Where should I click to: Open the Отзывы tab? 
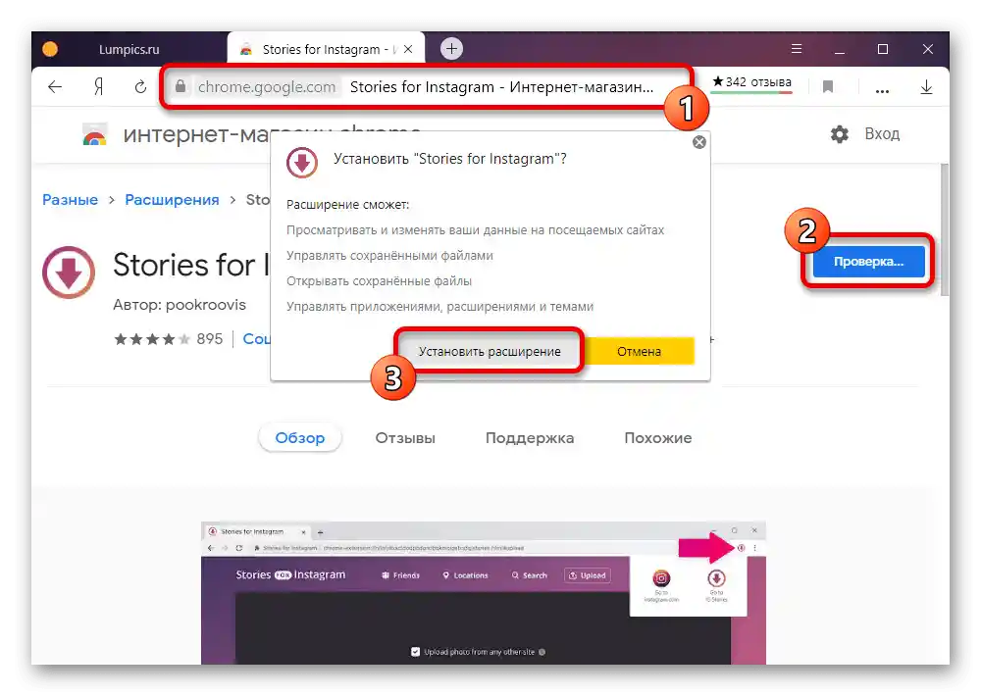tap(405, 438)
